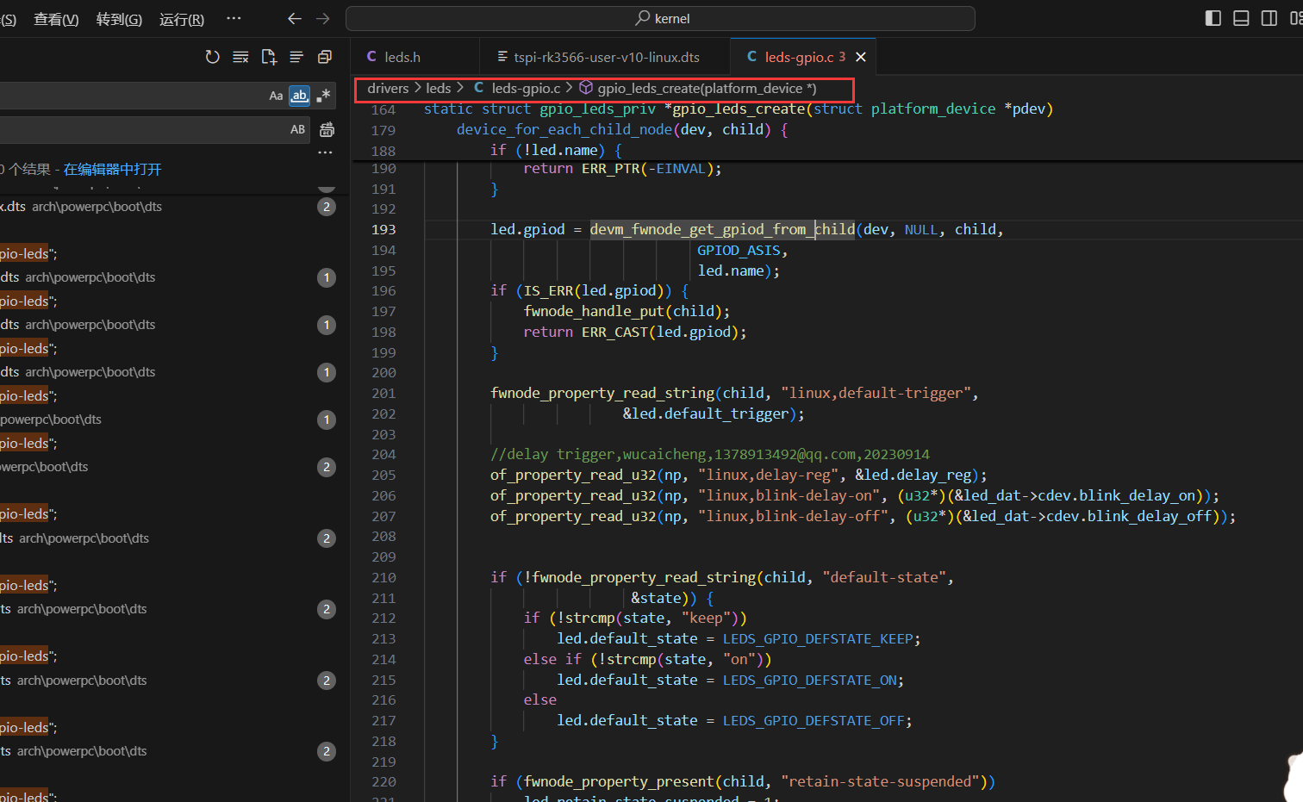Viewport: 1303px width, 802px height.
Task: Open the 运行(R) menu
Action: pyautogui.click(x=182, y=19)
